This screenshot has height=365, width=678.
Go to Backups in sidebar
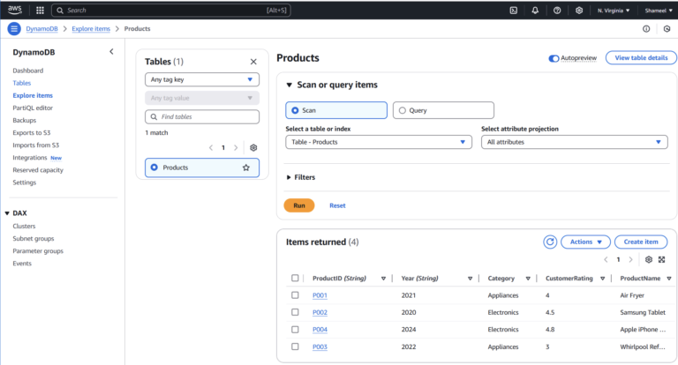point(24,120)
